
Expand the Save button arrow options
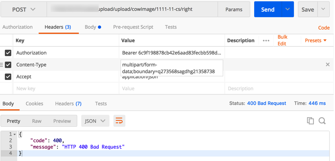323,10
